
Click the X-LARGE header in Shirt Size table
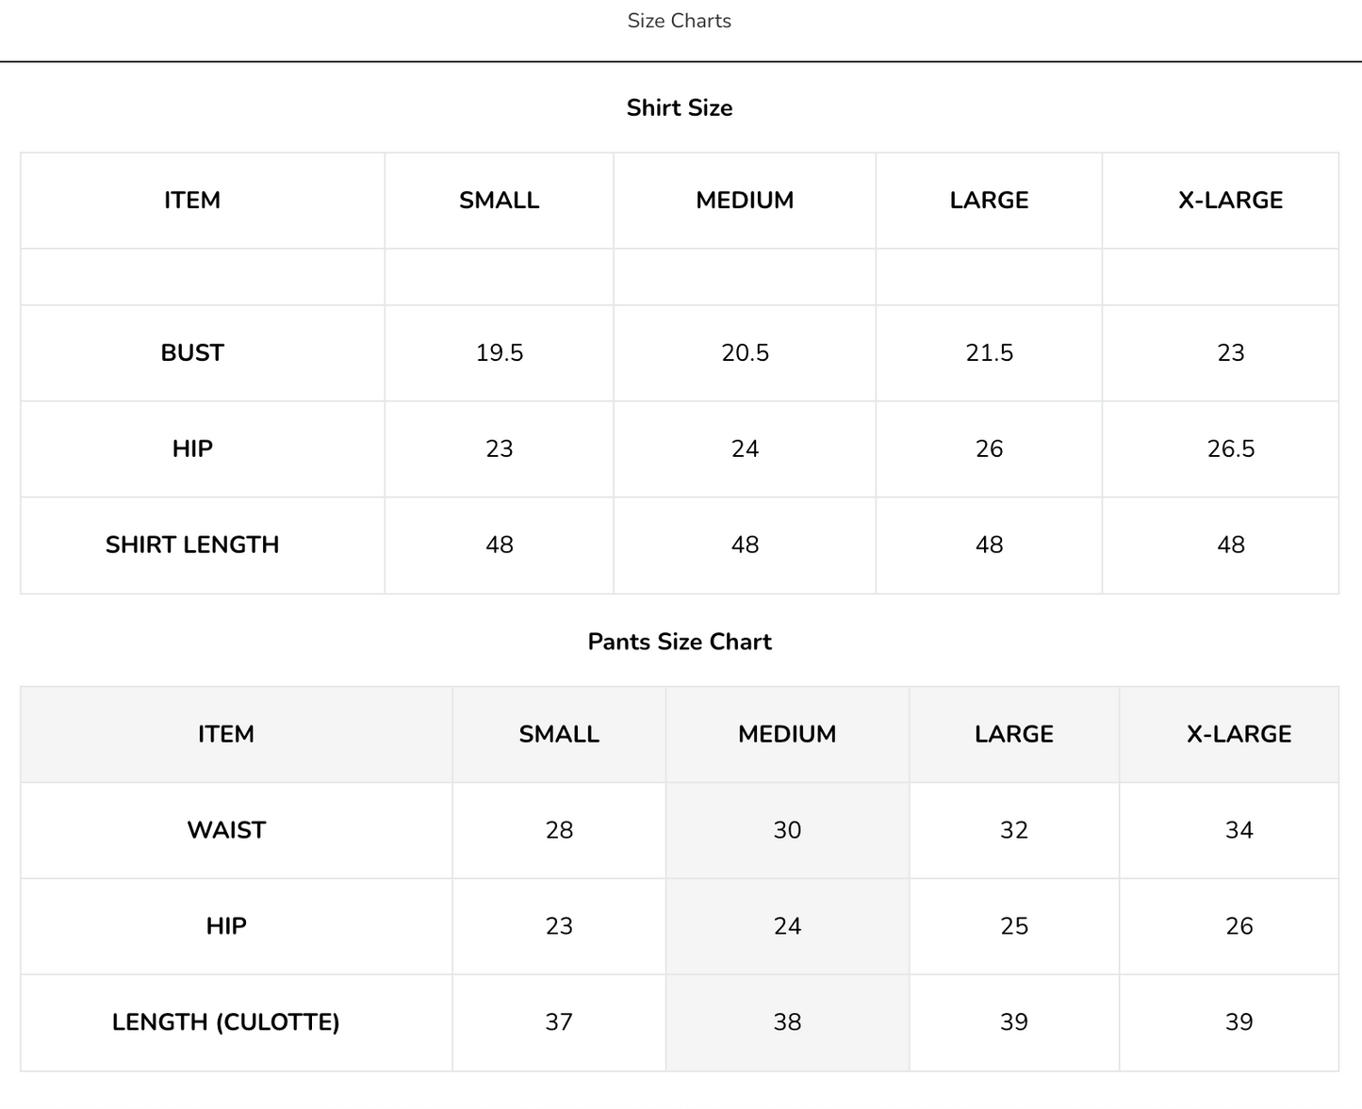(1231, 200)
